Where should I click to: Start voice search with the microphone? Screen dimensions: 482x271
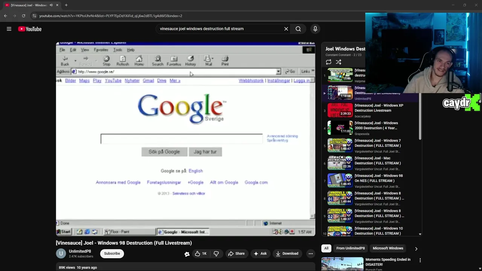click(315, 29)
